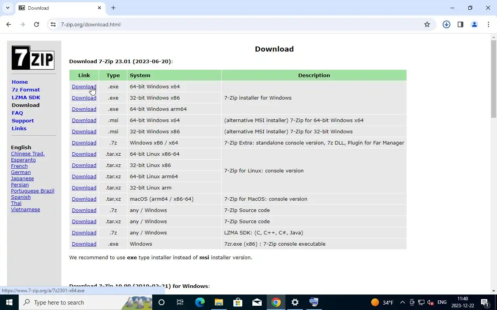Viewport: 497px width, 310px height.
Task: Switch language to Japanese
Action: 23,178
